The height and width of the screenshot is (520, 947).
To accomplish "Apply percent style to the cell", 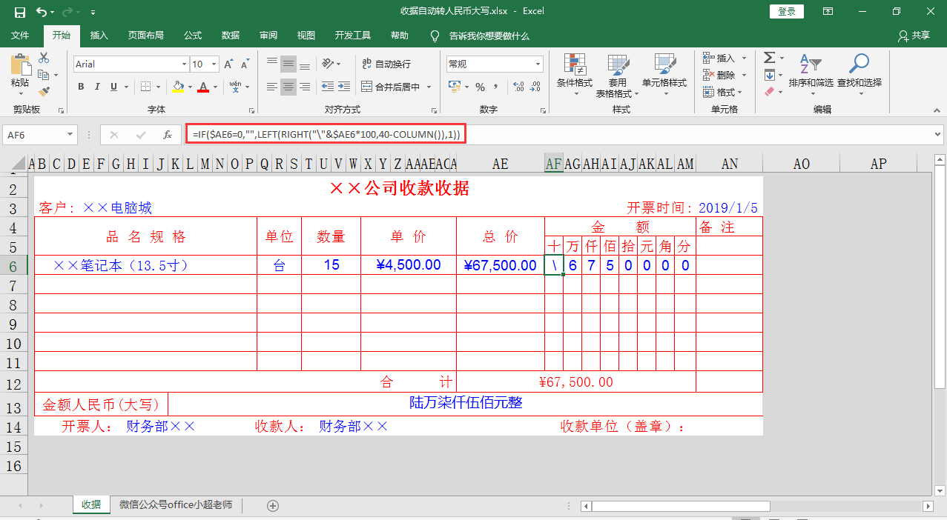I will point(480,87).
